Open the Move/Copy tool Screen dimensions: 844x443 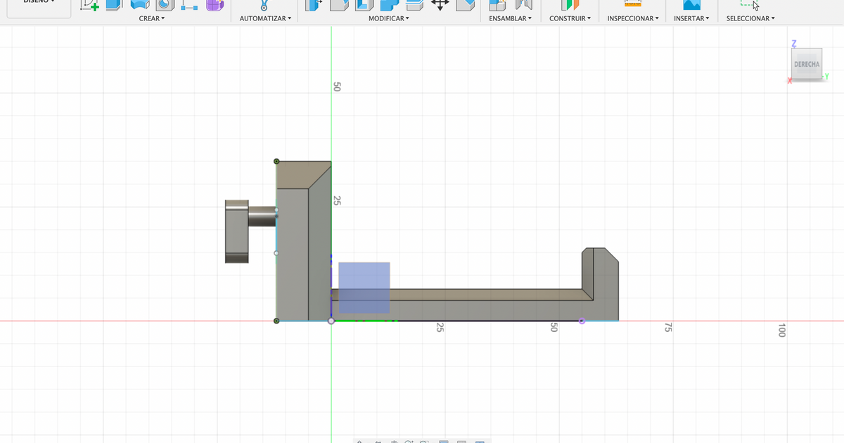[440, 6]
